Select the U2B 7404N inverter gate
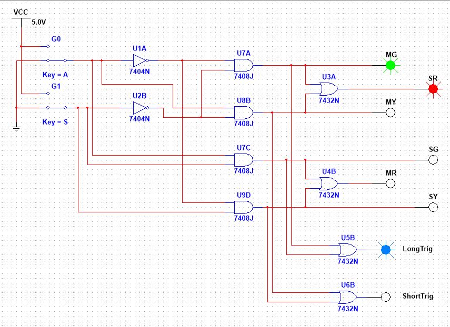The height and width of the screenshot is (327, 450). point(138,108)
